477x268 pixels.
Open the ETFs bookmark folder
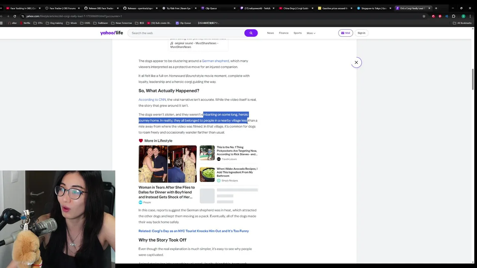[x=38, y=23]
